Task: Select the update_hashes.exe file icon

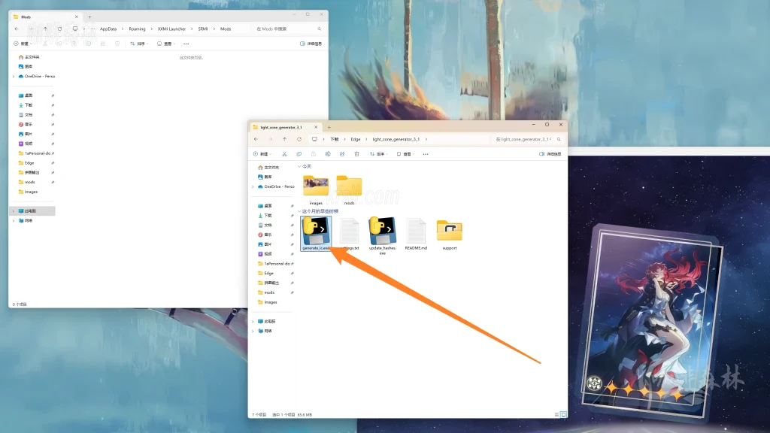Action: [382, 230]
